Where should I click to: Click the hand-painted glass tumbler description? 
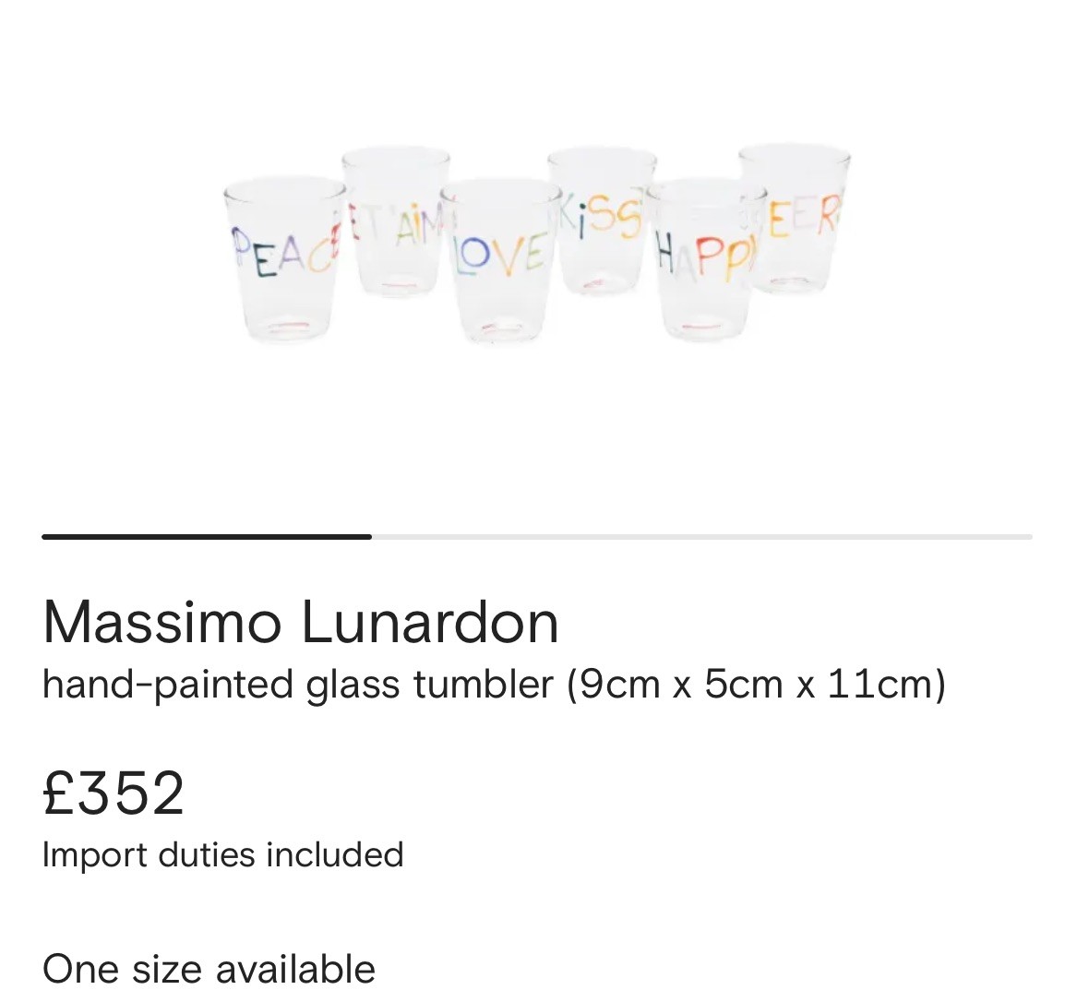click(494, 684)
